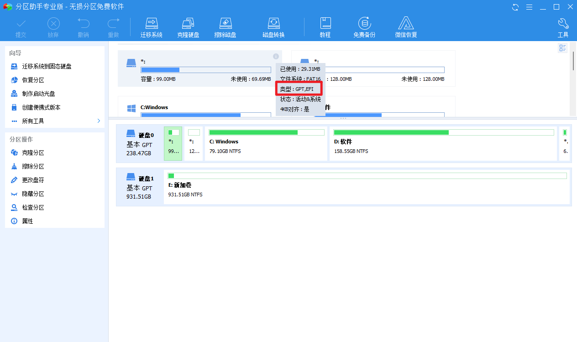The height and width of the screenshot is (342, 577).
Task: Open the Clone Disk (克隆硬盘) tool
Action: [189, 26]
